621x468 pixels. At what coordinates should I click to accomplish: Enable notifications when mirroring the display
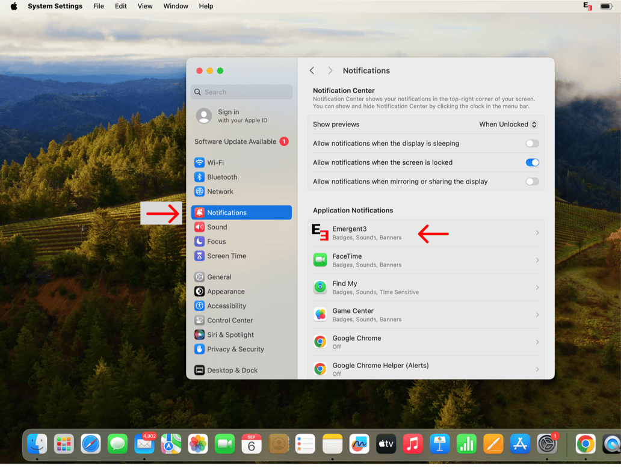coord(531,181)
